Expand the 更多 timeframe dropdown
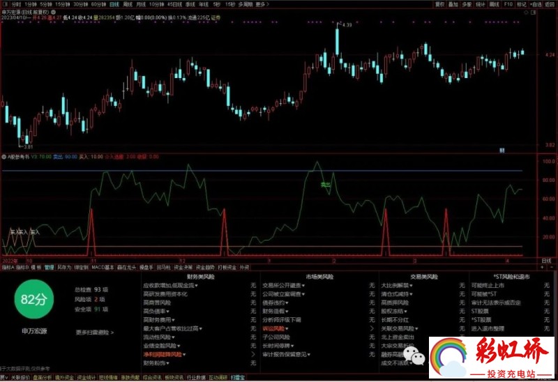Screen dimensions: 558x382 click(261, 3)
